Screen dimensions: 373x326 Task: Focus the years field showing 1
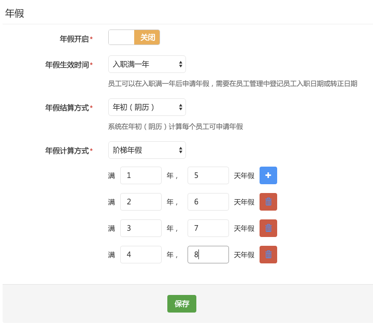pyautogui.click(x=141, y=175)
